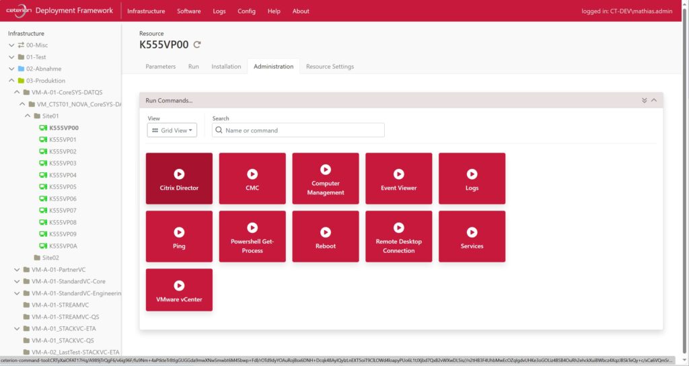Open the Software menu
689x366 pixels.
click(x=189, y=11)
